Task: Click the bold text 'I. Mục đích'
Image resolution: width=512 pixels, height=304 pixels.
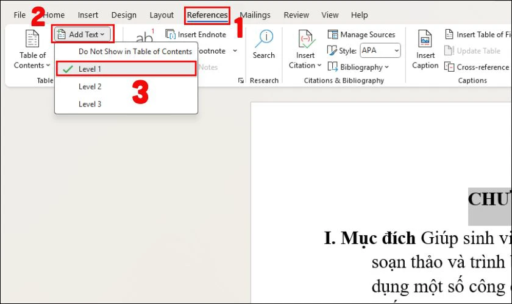Action: 369,238
